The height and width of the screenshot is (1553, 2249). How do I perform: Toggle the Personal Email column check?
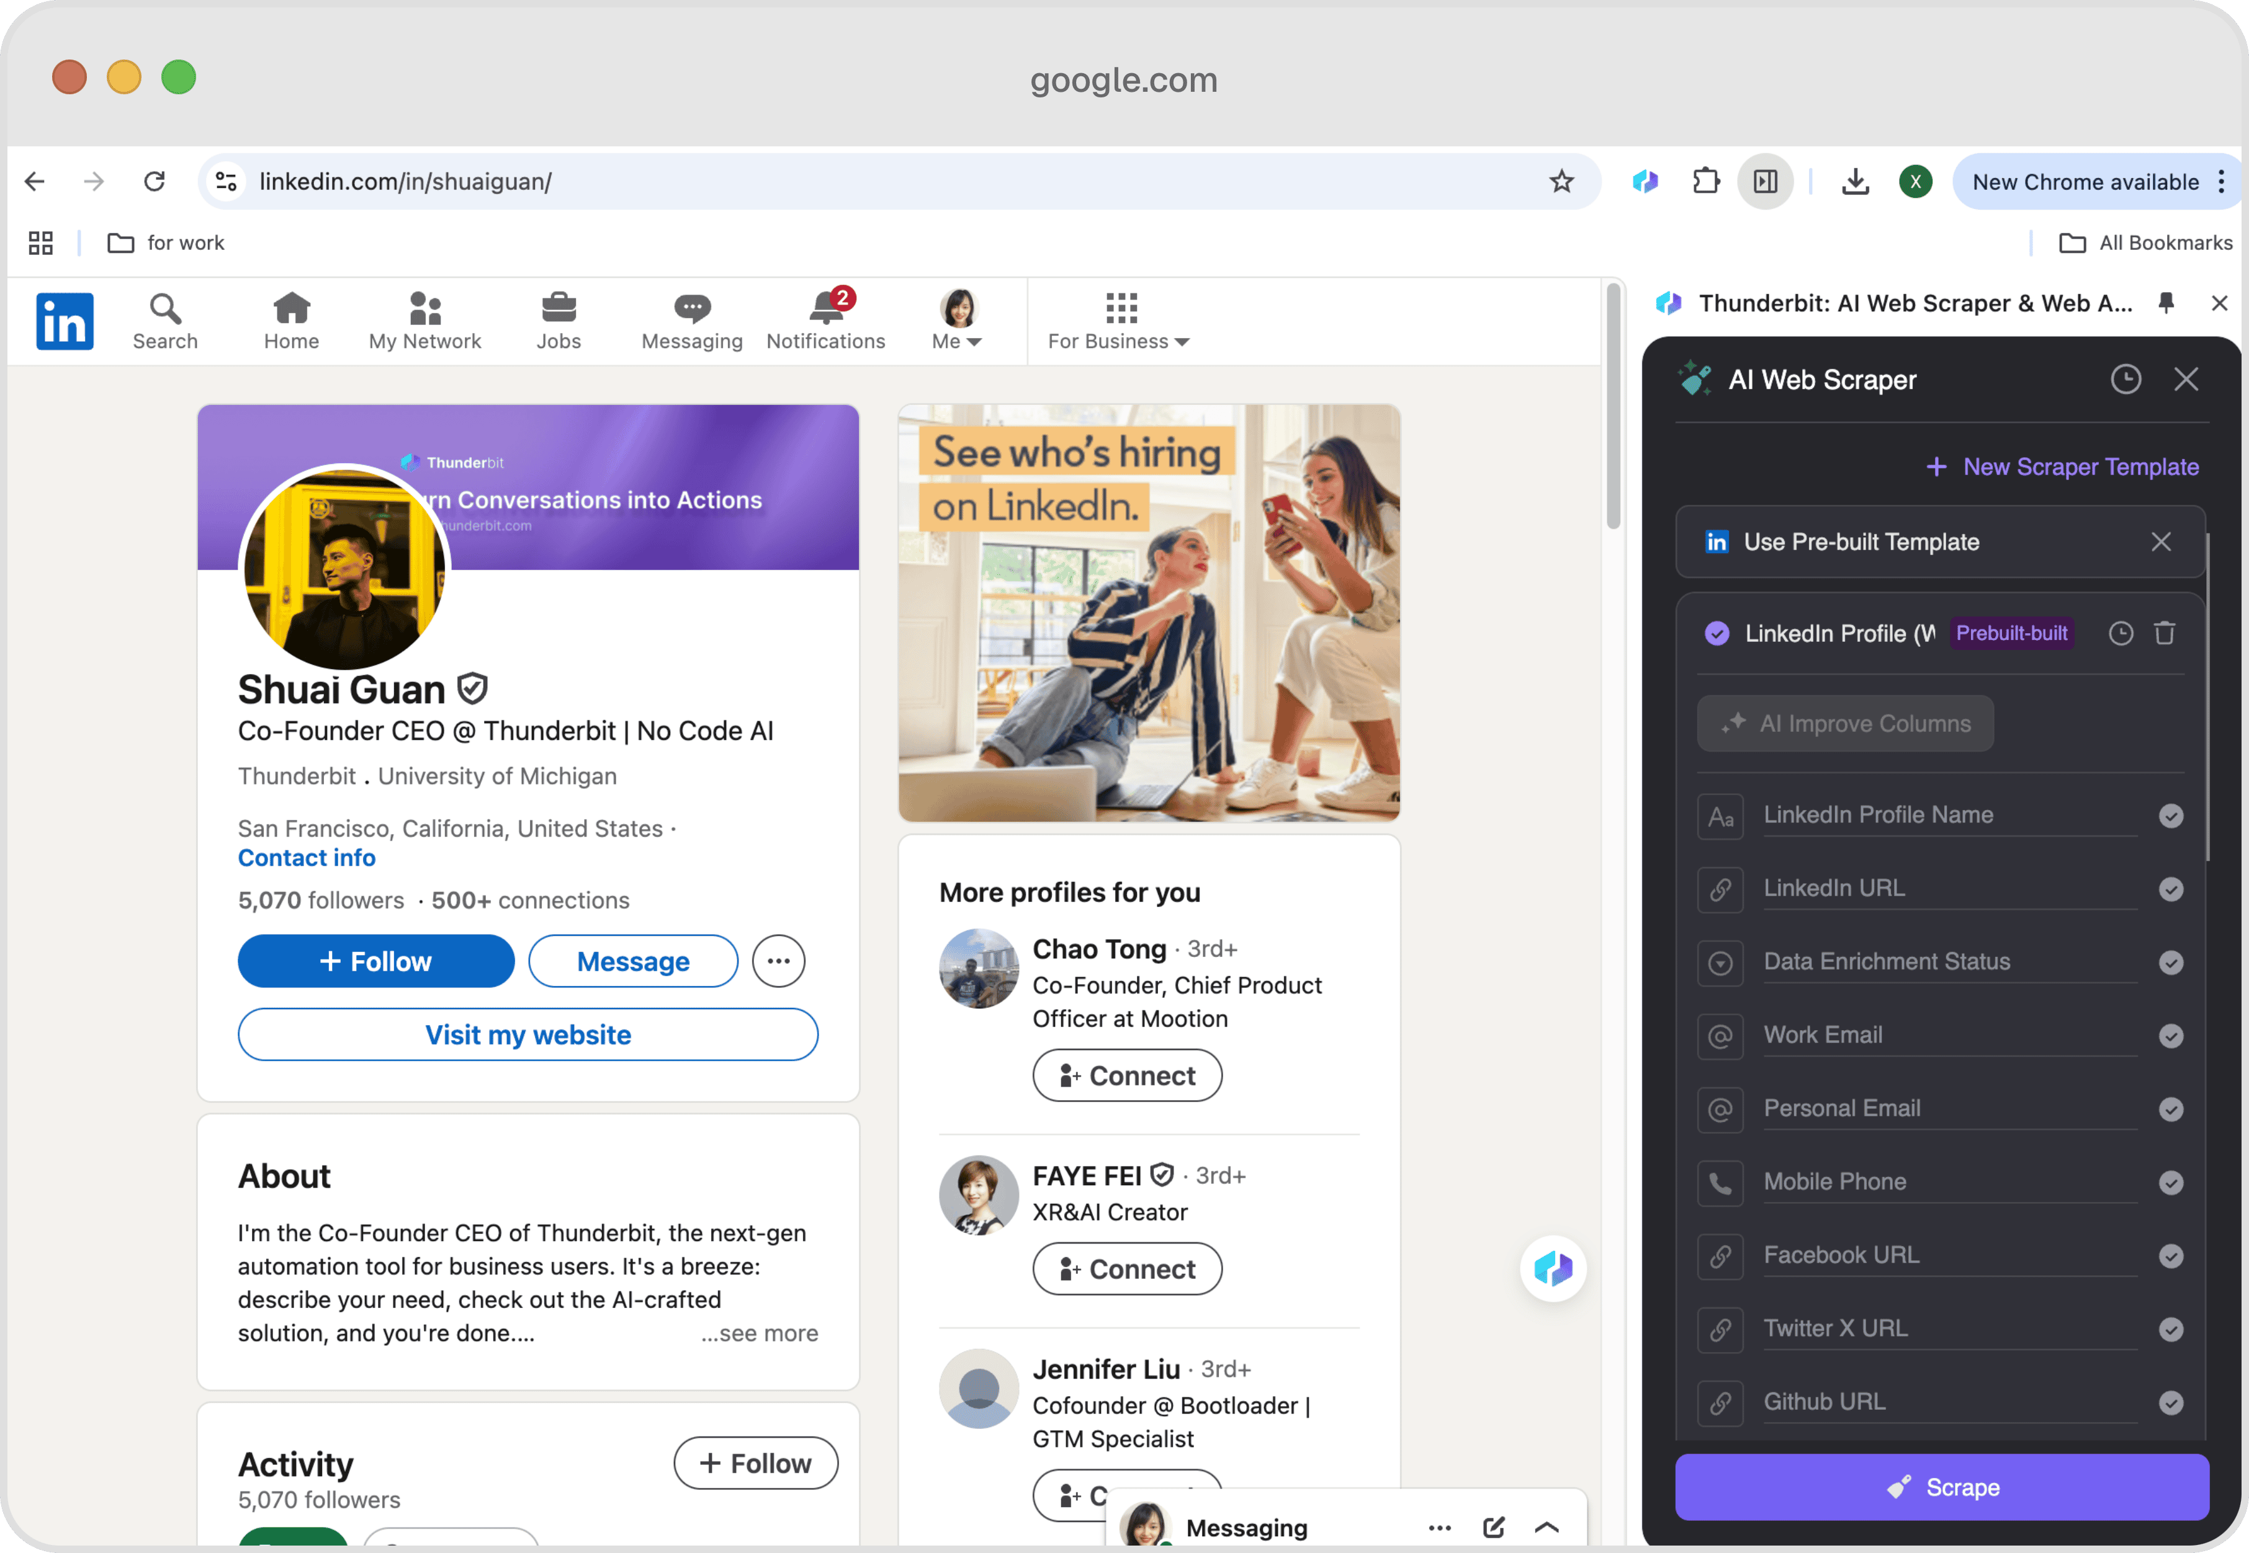coord(2170,1110)
